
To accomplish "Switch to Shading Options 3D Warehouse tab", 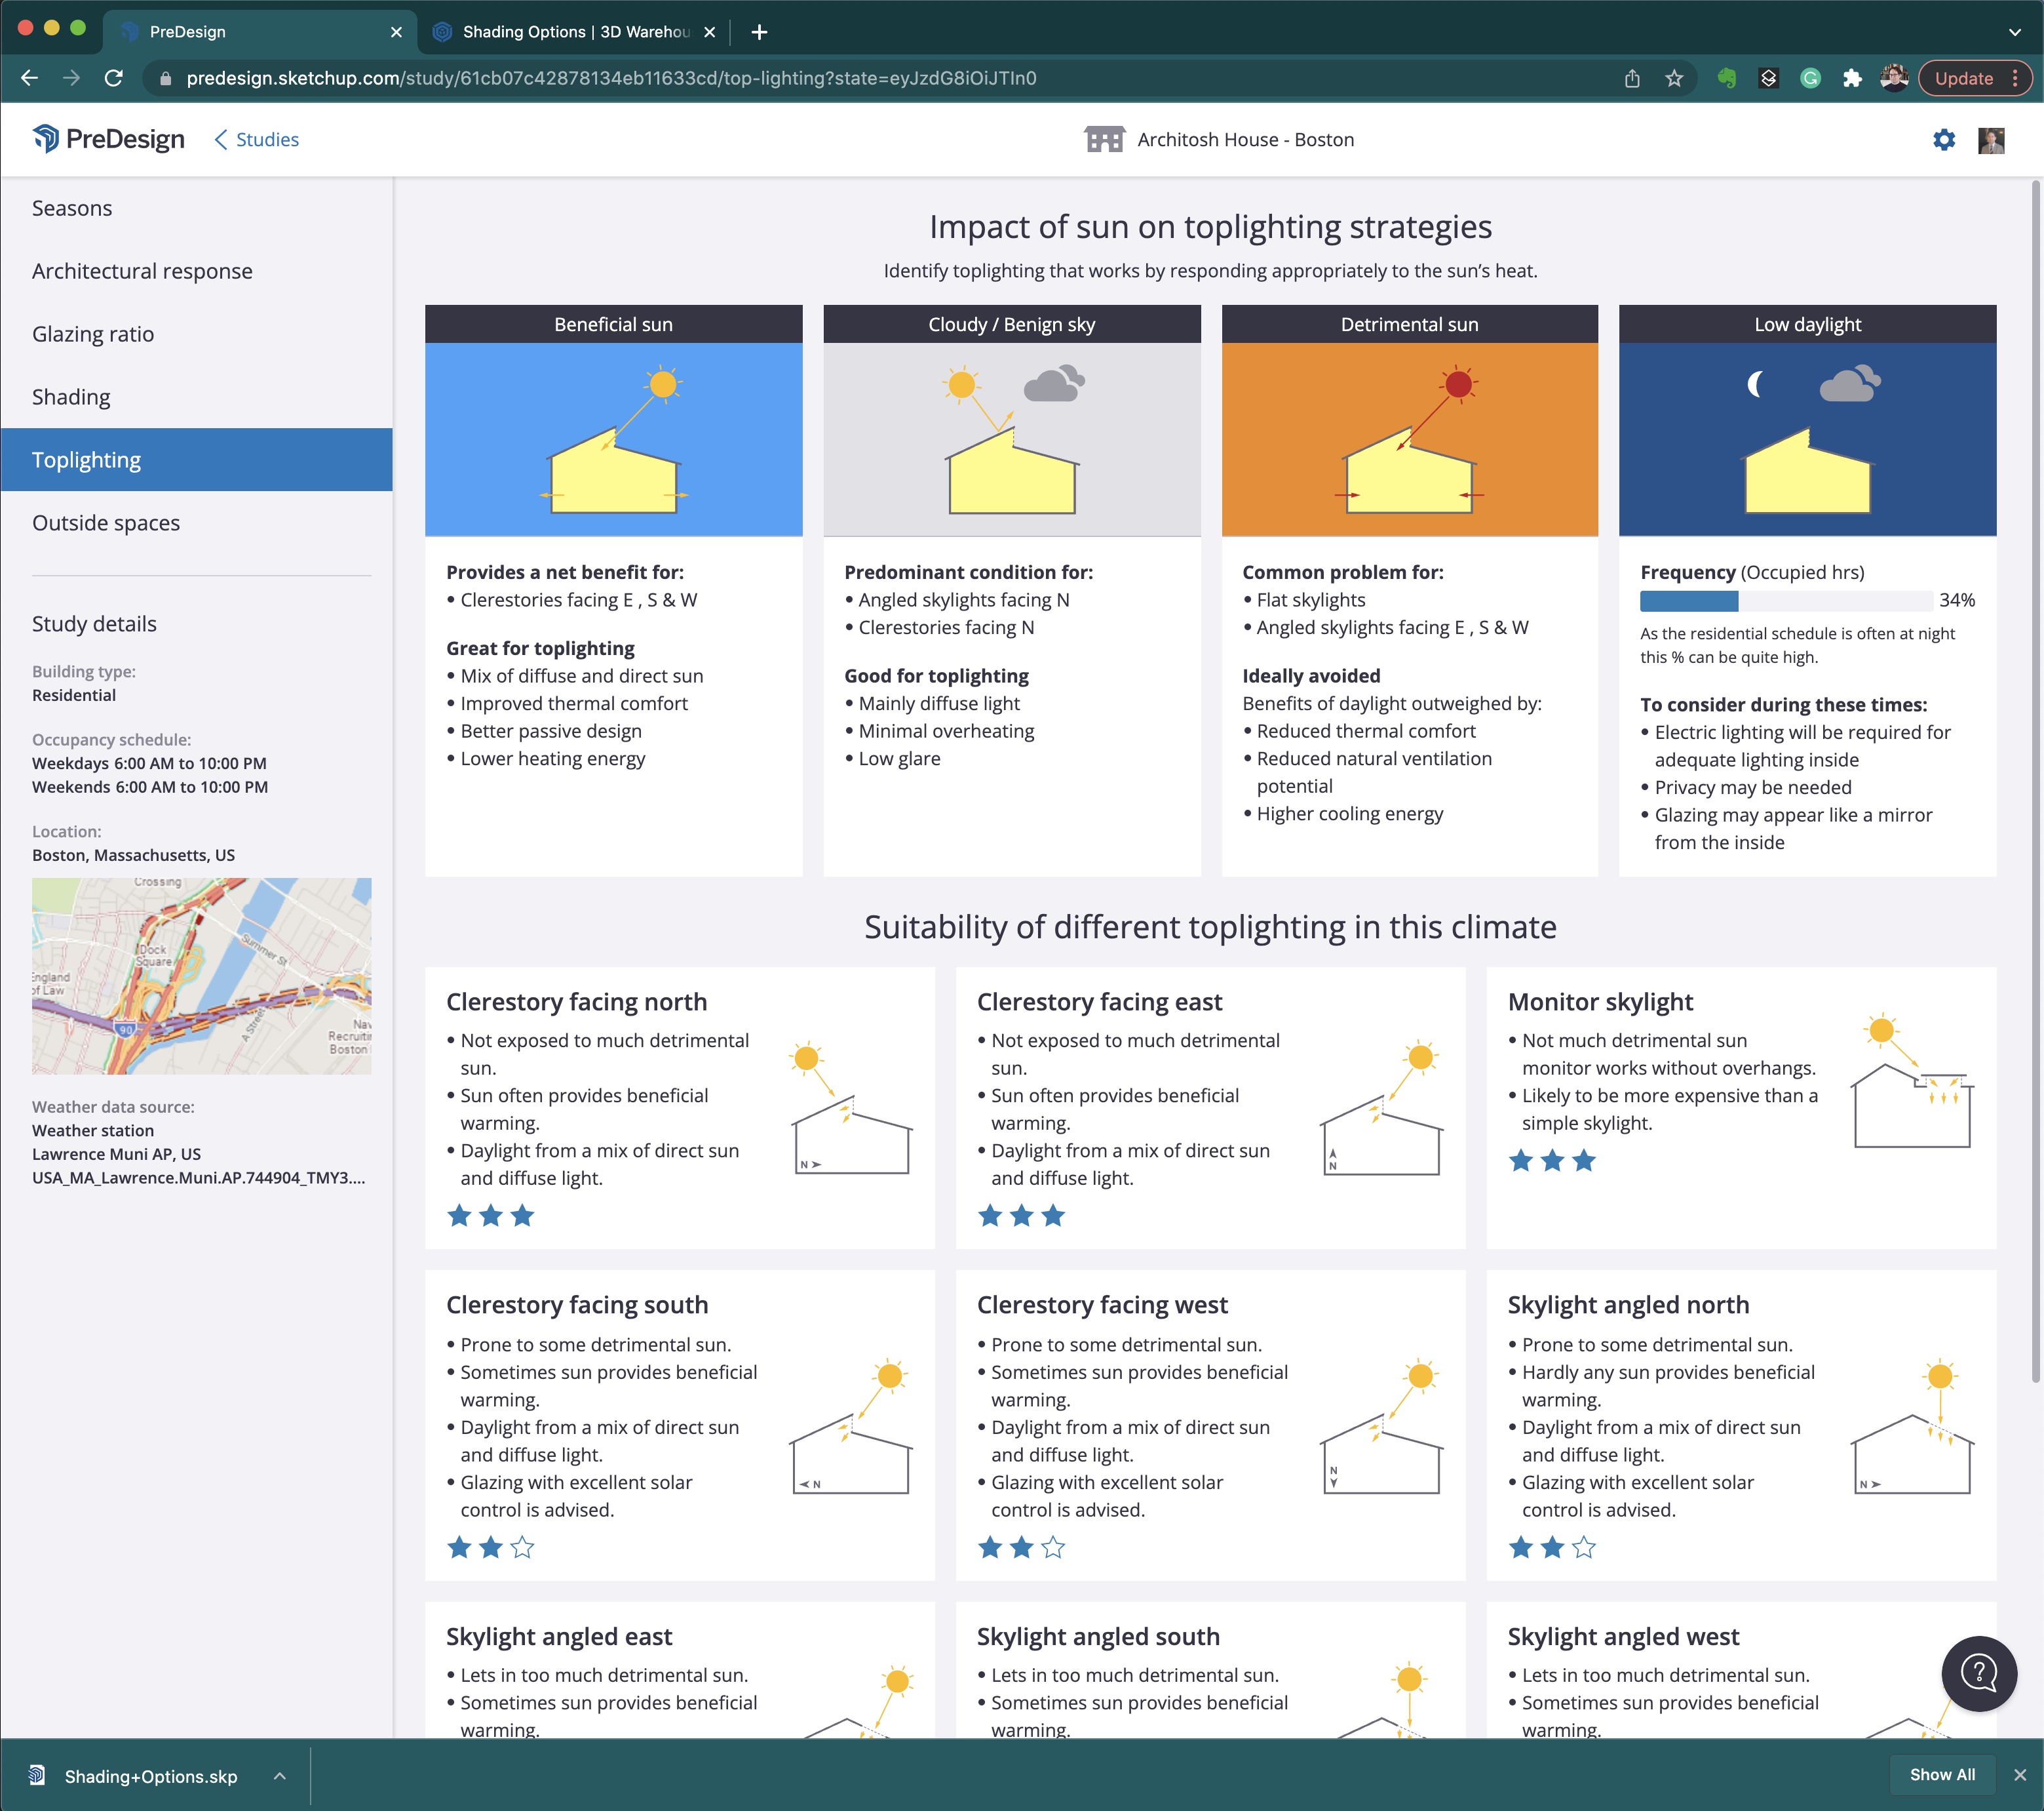I will point(575,32).
